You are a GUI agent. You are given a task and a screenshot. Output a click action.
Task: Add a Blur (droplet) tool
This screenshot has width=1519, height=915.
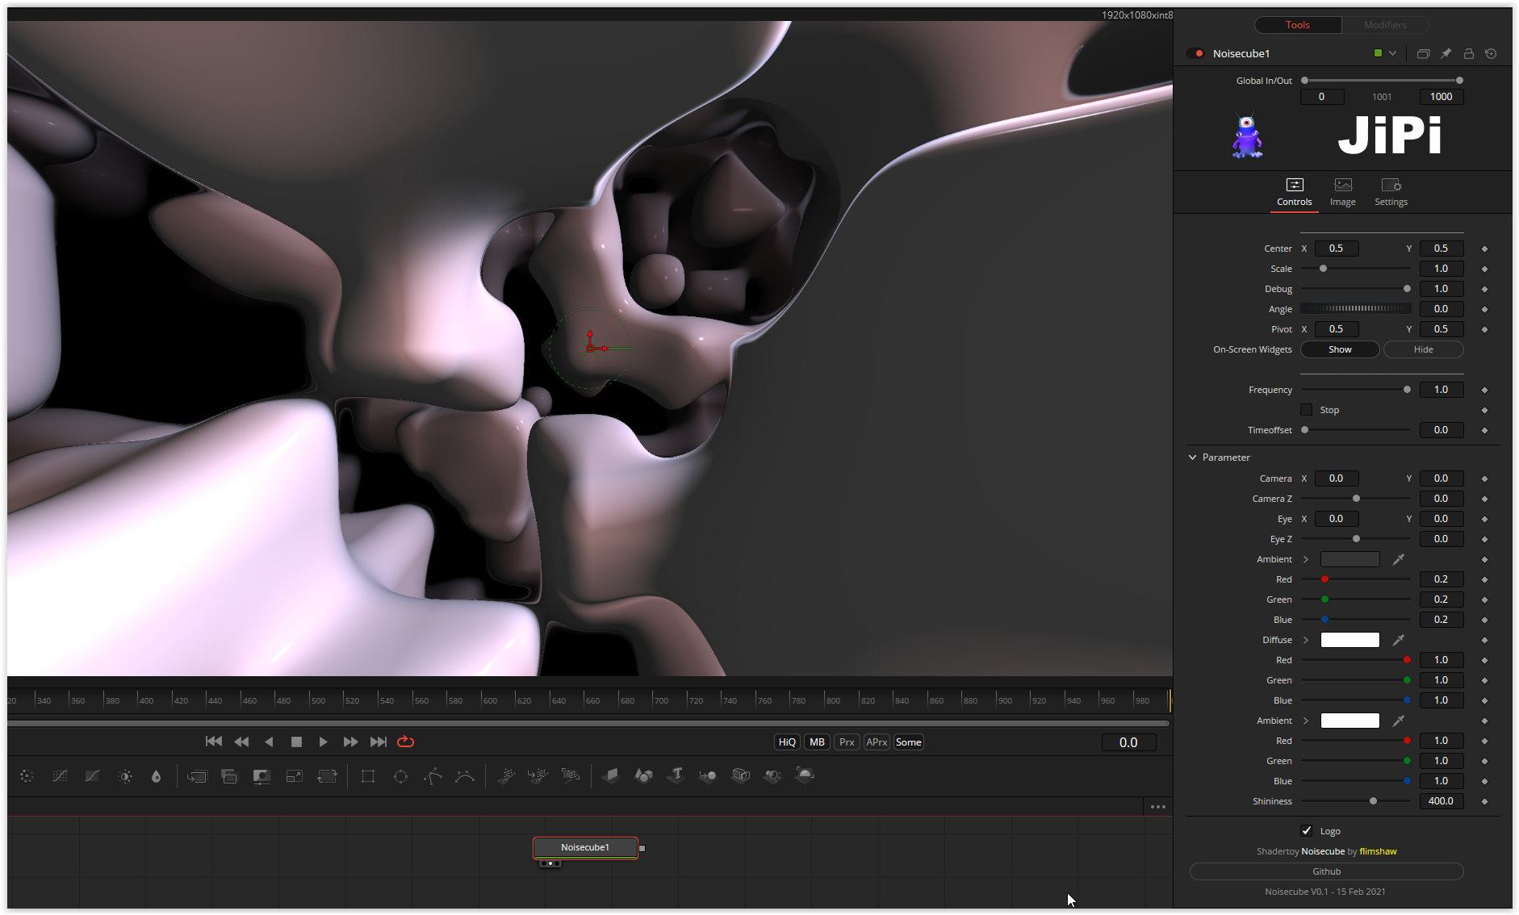157,776
